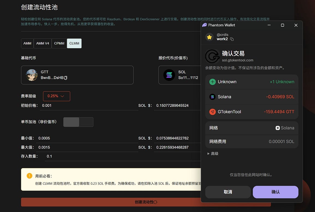Click the Phantom ghost logo icon

coord(205,25)
